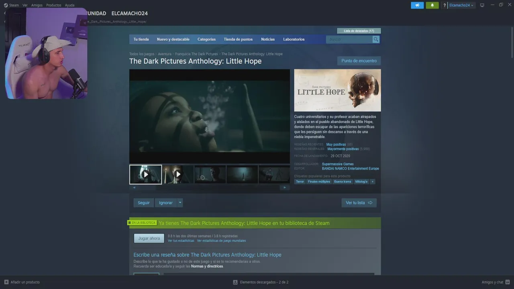514x289 pixels.
Task: Open the Ayuda menu
Action: coord(70,5)
